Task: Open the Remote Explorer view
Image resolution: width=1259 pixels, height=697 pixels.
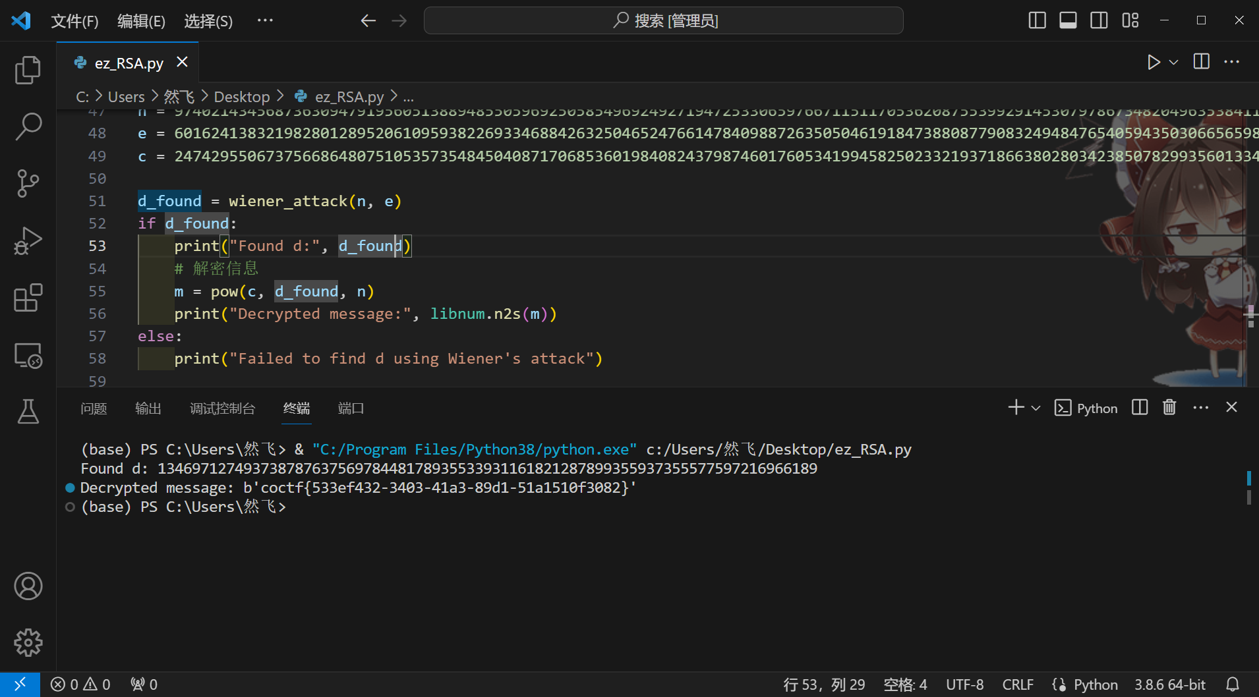Action: [x=28, y=355]
